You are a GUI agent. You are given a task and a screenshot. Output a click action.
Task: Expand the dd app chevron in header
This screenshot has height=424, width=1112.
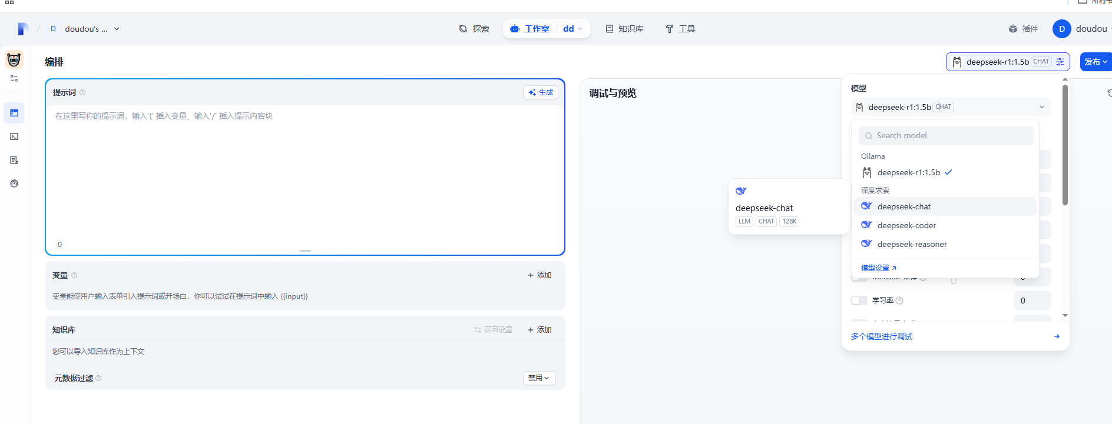[580, 29]
